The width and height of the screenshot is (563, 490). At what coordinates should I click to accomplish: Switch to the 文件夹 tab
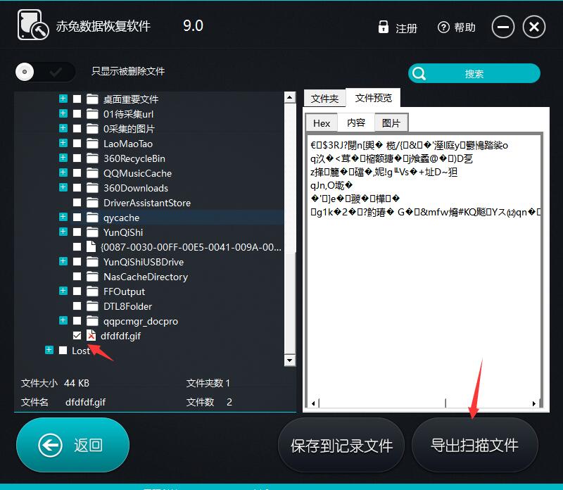click(324, 99)
